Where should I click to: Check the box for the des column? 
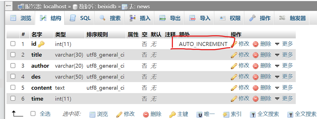tap(13, 76)
